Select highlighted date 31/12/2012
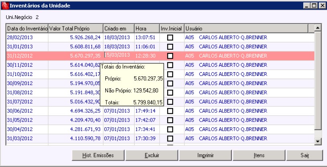 coord(20,56)
